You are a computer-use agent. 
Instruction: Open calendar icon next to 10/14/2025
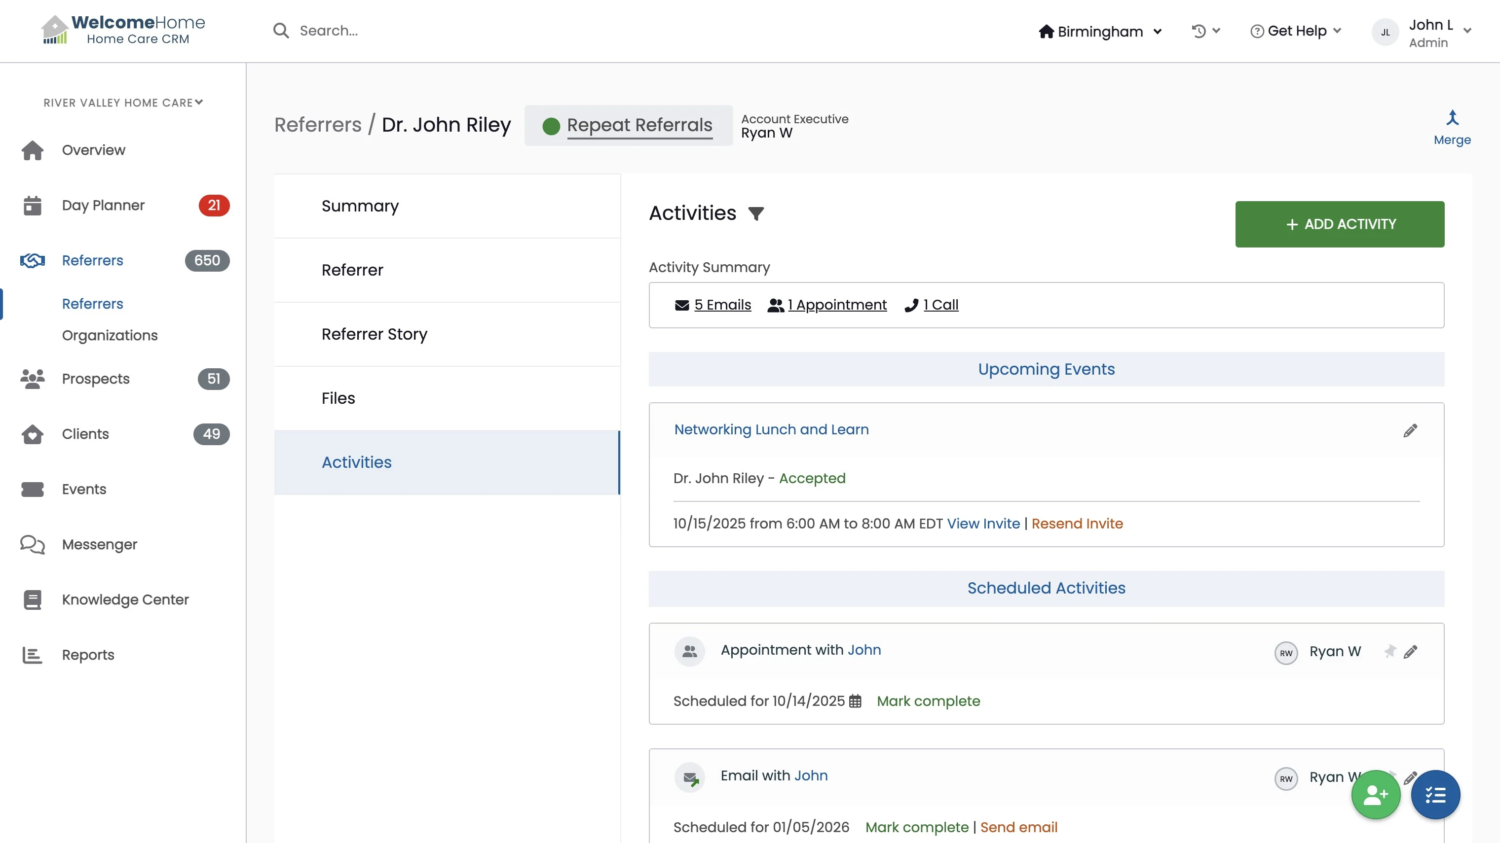pos(855,701)
